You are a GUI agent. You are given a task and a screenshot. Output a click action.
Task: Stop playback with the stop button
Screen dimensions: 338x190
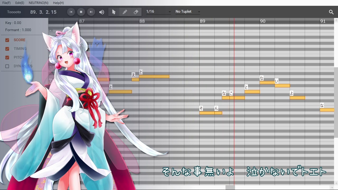[x=81, y=12]
